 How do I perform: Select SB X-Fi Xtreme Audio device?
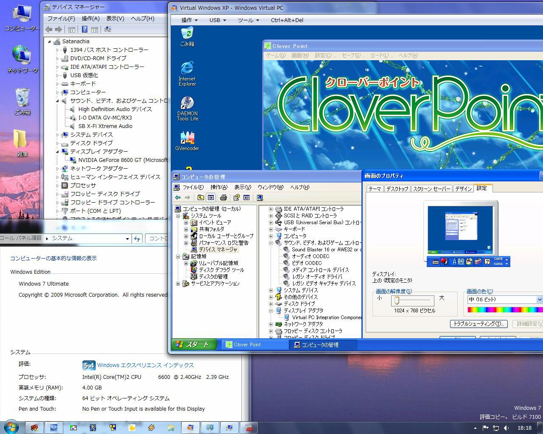tap(105, 126)
